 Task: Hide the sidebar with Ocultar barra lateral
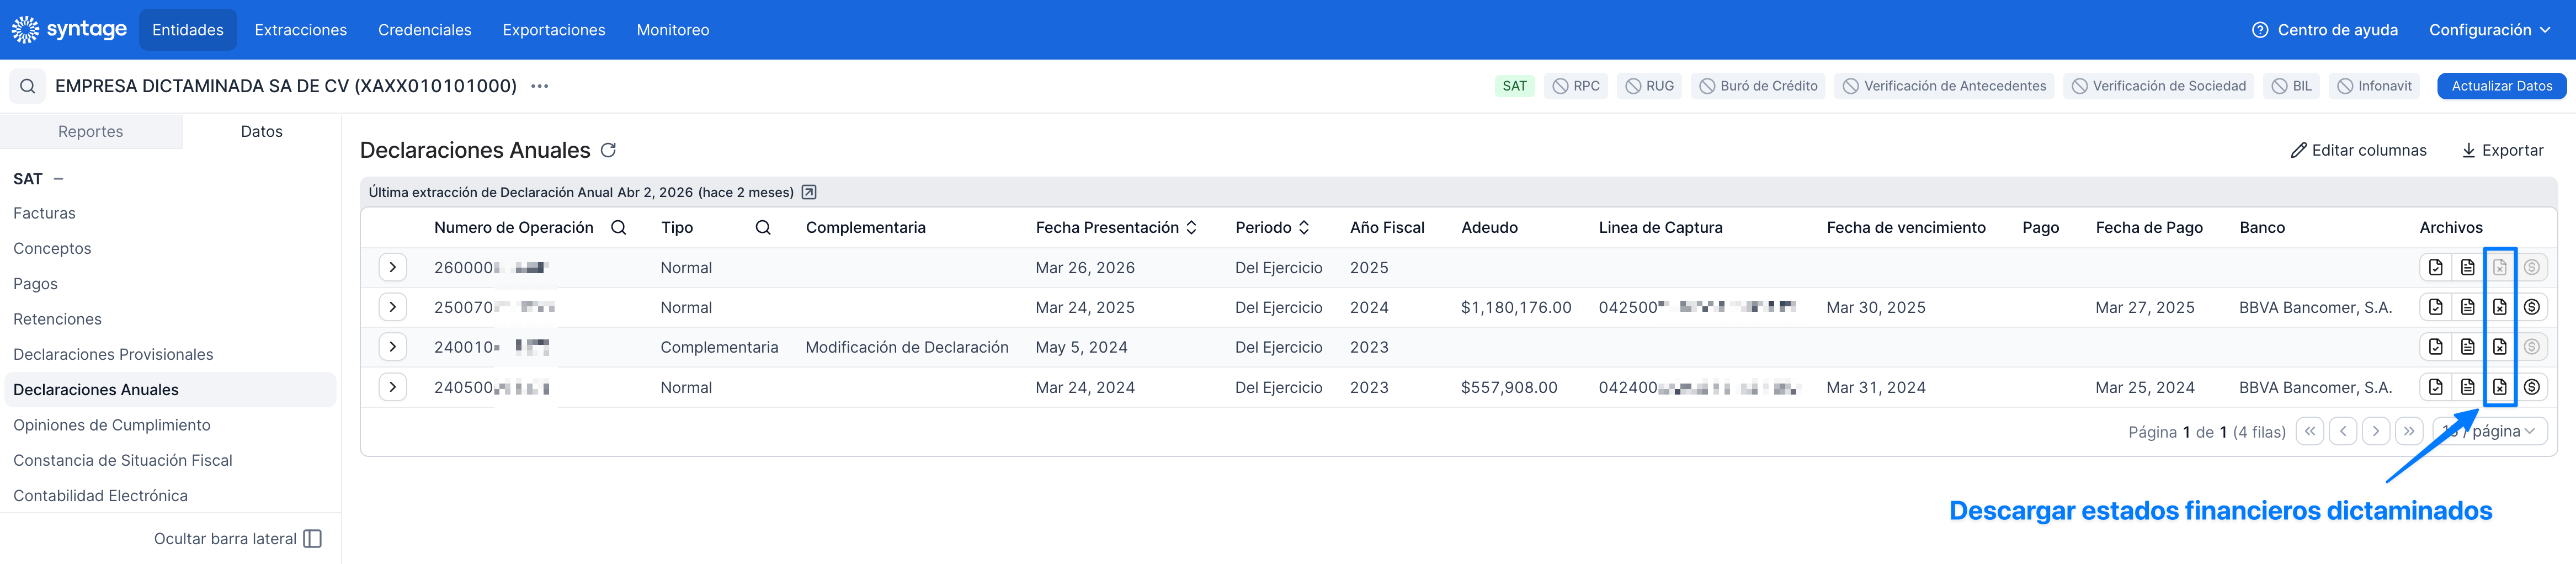238,539
